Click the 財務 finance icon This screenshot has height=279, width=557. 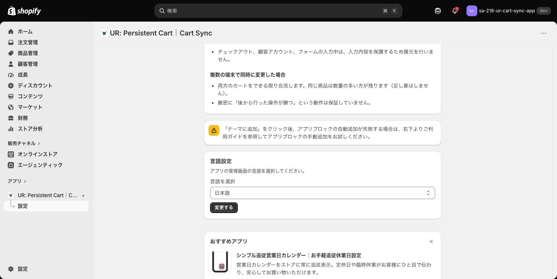click(11, 118)
